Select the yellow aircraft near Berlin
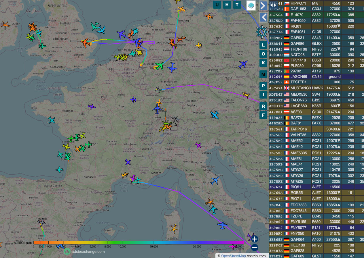The width and height of the screenshot is (364, 258). 198,45
